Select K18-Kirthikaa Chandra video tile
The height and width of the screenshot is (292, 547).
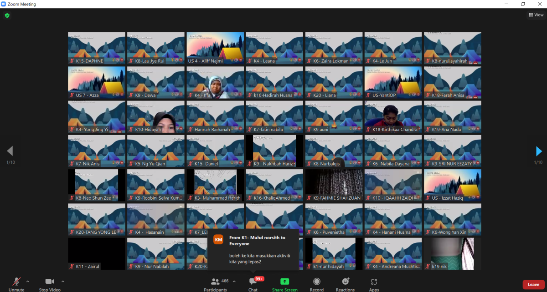pos(393,117)
